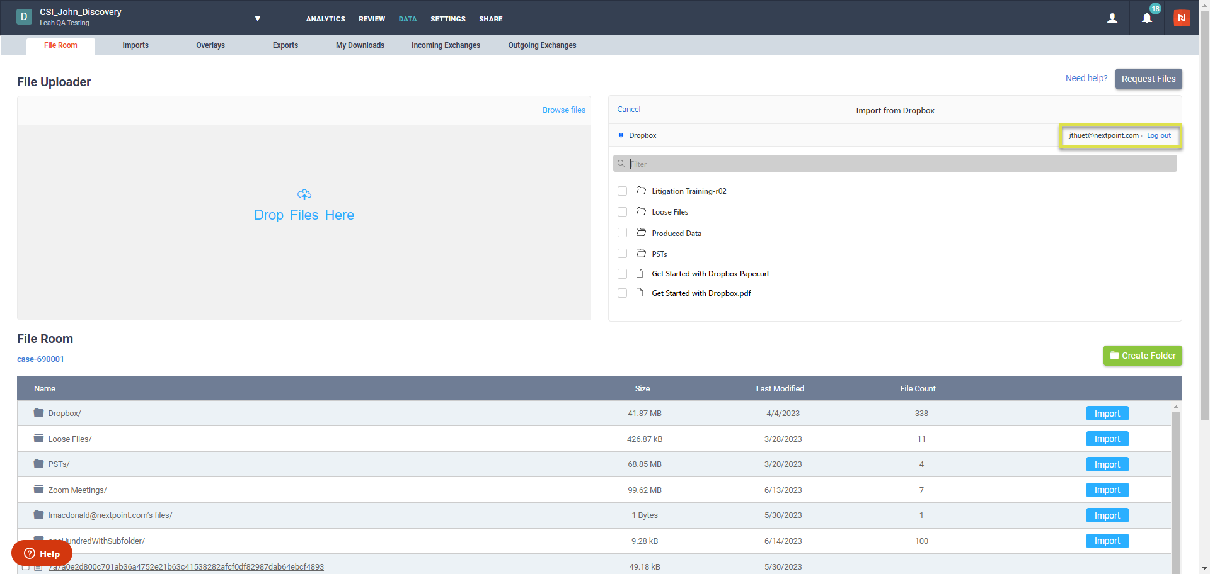Viewport: 1210px width, 574px height.
Task: Click the PSTs folder icon in Dropbox list
Action: 641,253
